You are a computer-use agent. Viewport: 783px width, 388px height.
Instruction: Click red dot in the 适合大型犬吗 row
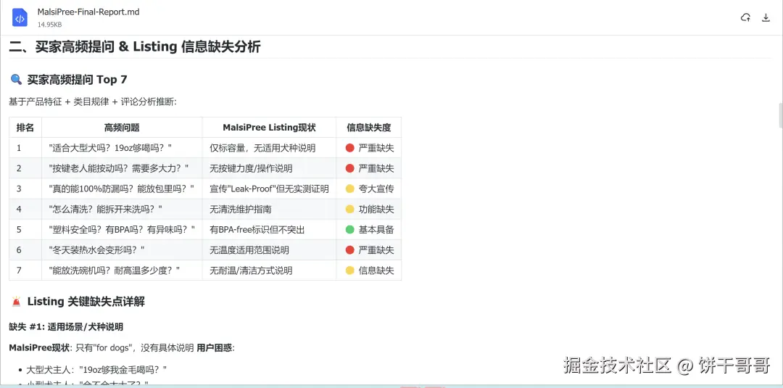[350, 148]
